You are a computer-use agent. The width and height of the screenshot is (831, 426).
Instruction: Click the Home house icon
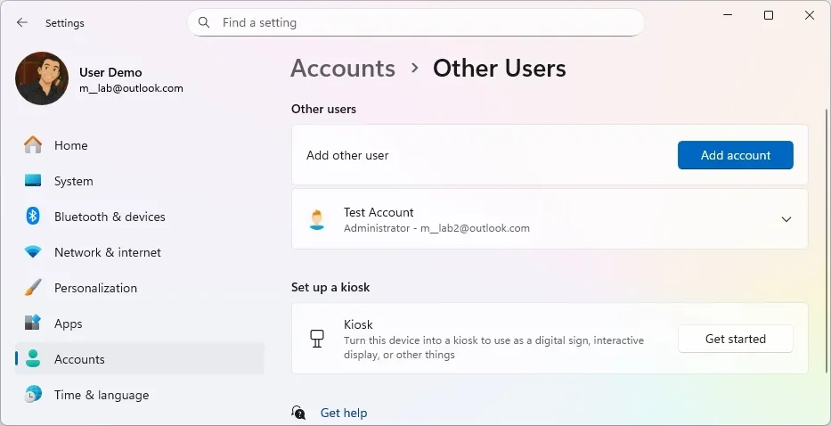tap(33, 145)
